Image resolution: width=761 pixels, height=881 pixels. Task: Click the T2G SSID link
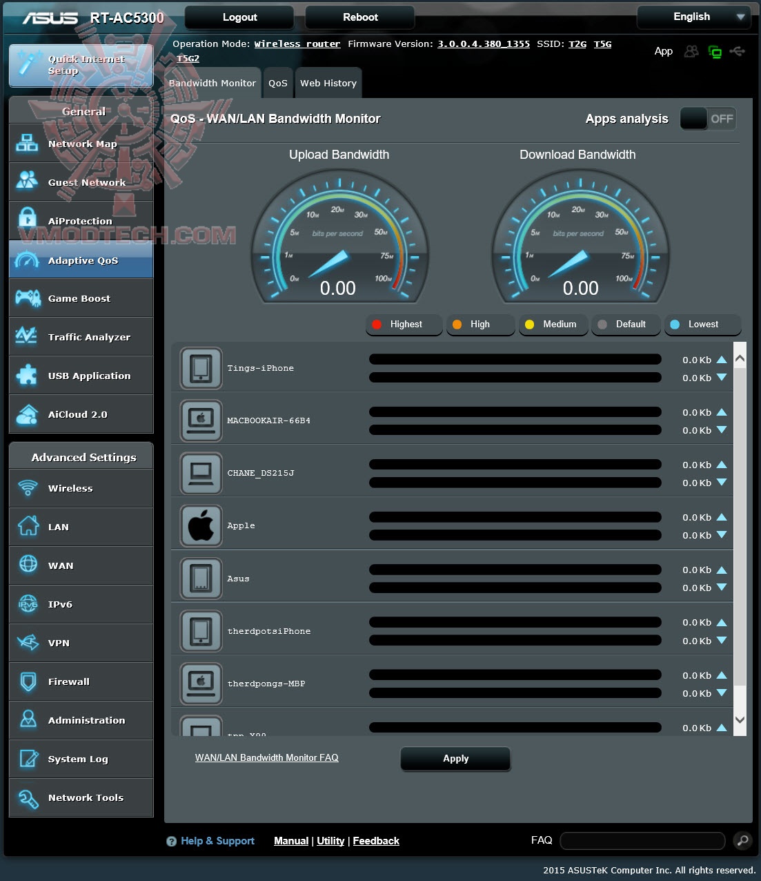577,43
